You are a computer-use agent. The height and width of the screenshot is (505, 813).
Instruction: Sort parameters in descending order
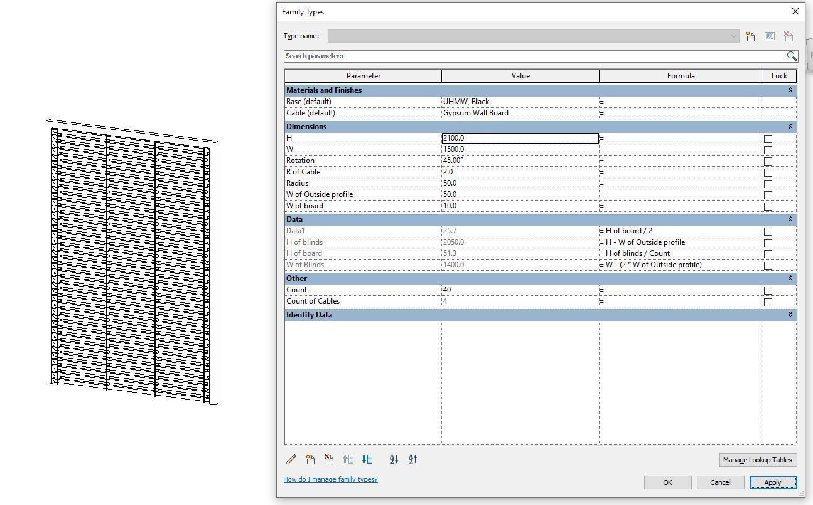(412, 459)
